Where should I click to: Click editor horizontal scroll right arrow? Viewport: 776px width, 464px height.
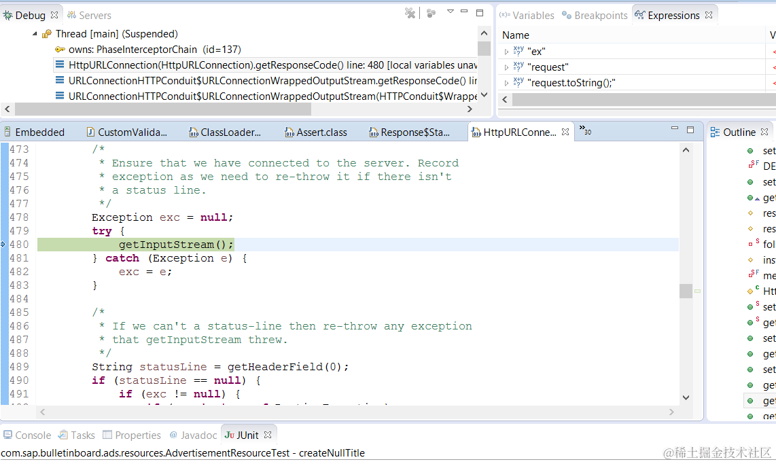tap(671, 412)
